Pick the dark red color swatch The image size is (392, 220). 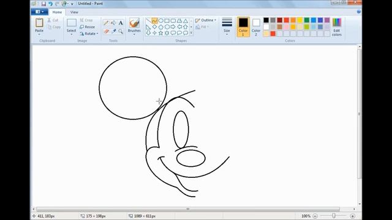click(280, 20)
